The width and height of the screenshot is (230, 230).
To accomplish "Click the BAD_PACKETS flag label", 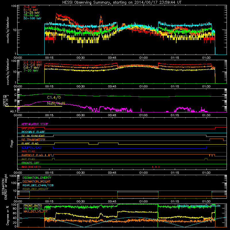I will (31, 167).
